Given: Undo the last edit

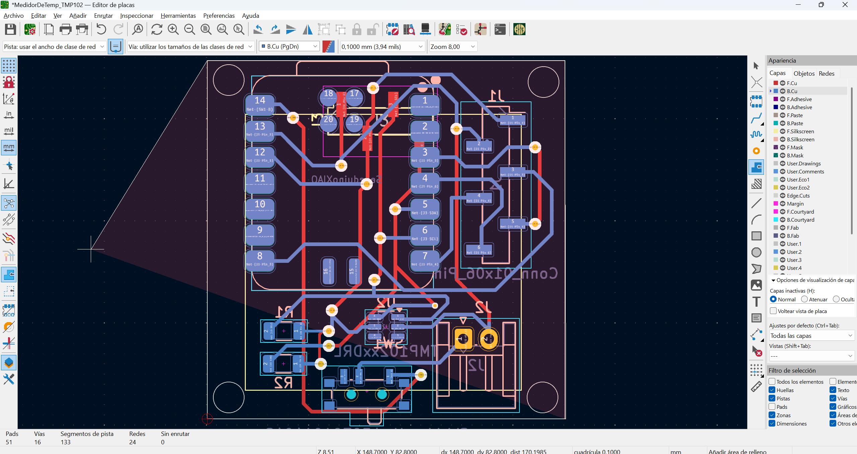Looking at the screenshot, I should pyautogui.click(x=101, y=29).
